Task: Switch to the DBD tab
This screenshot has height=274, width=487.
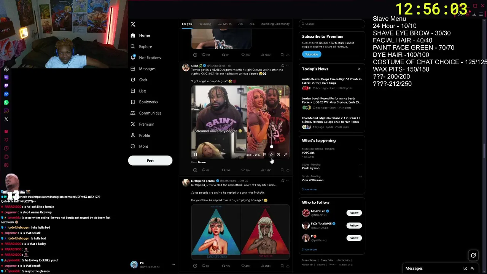Action: click(x=240, y=24)
